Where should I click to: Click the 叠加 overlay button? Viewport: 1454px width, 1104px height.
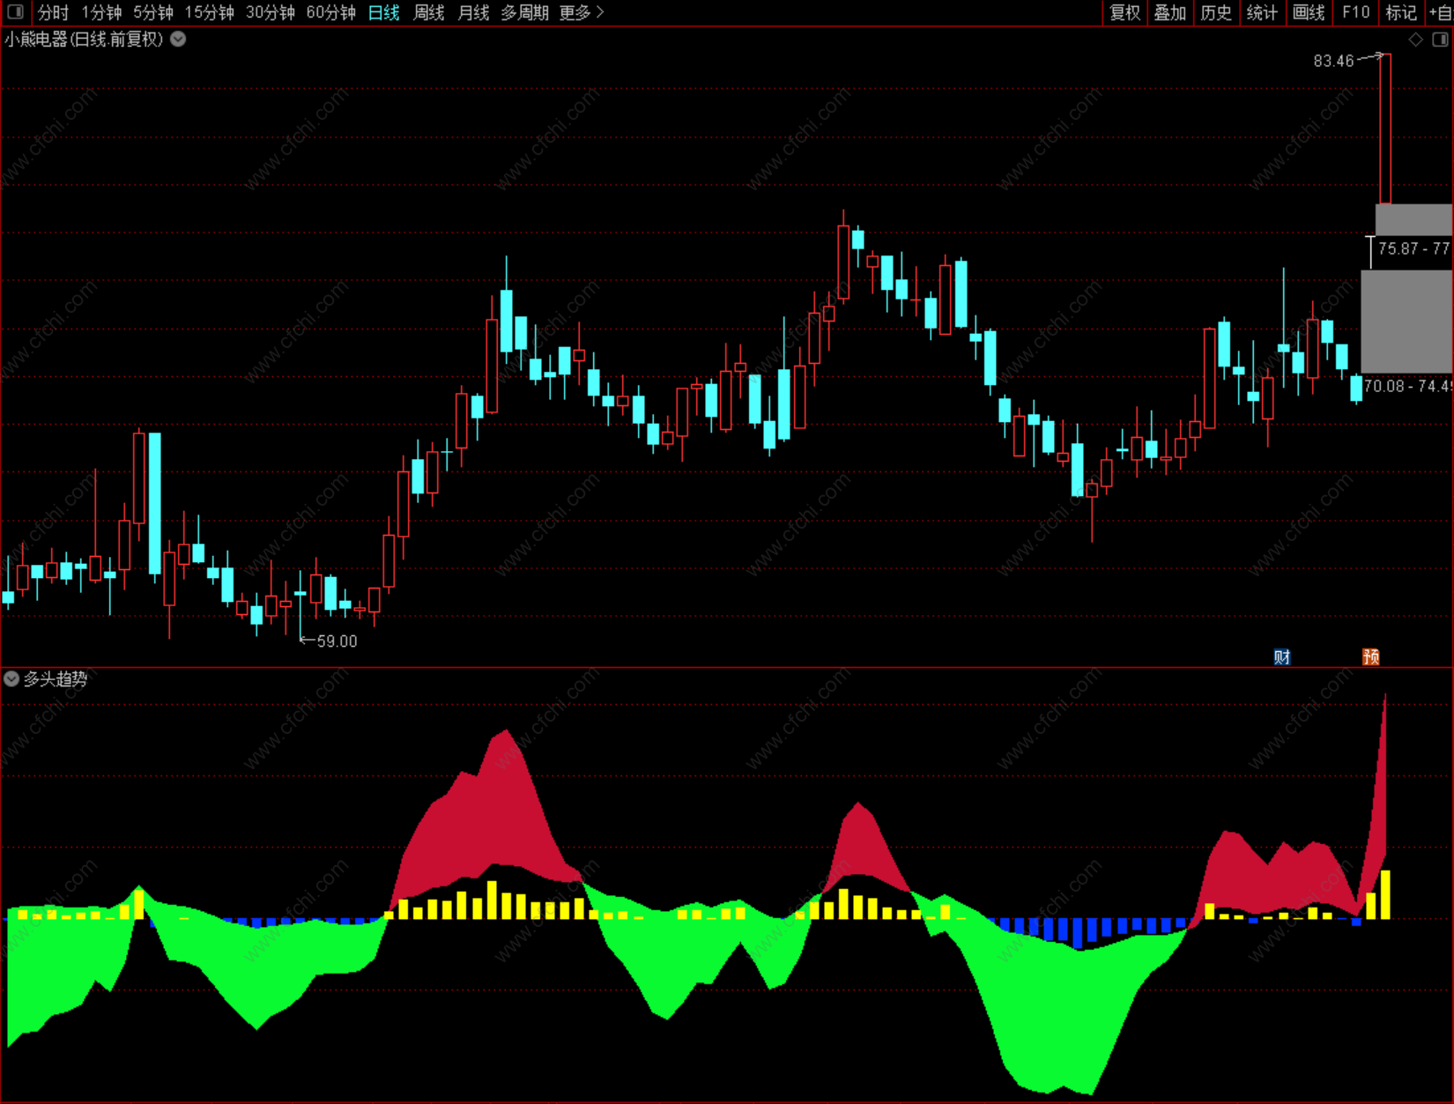(x=1170, y=12)
